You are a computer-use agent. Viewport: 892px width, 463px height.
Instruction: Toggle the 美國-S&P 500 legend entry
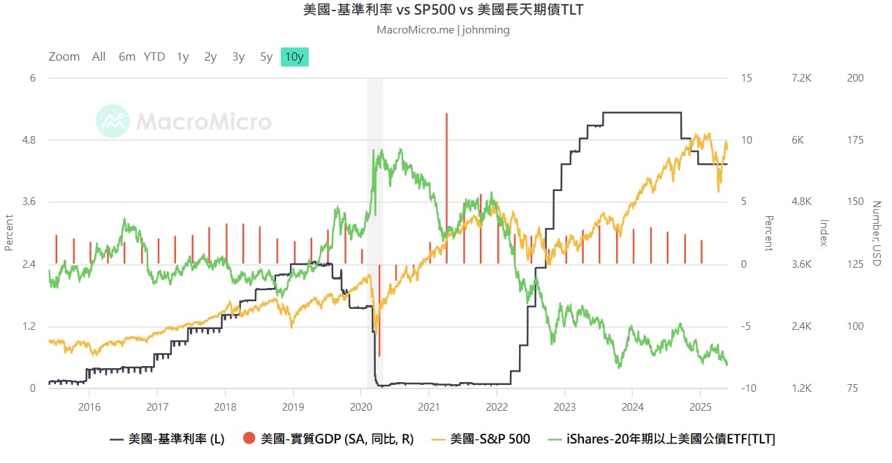(x=490, y=439)
